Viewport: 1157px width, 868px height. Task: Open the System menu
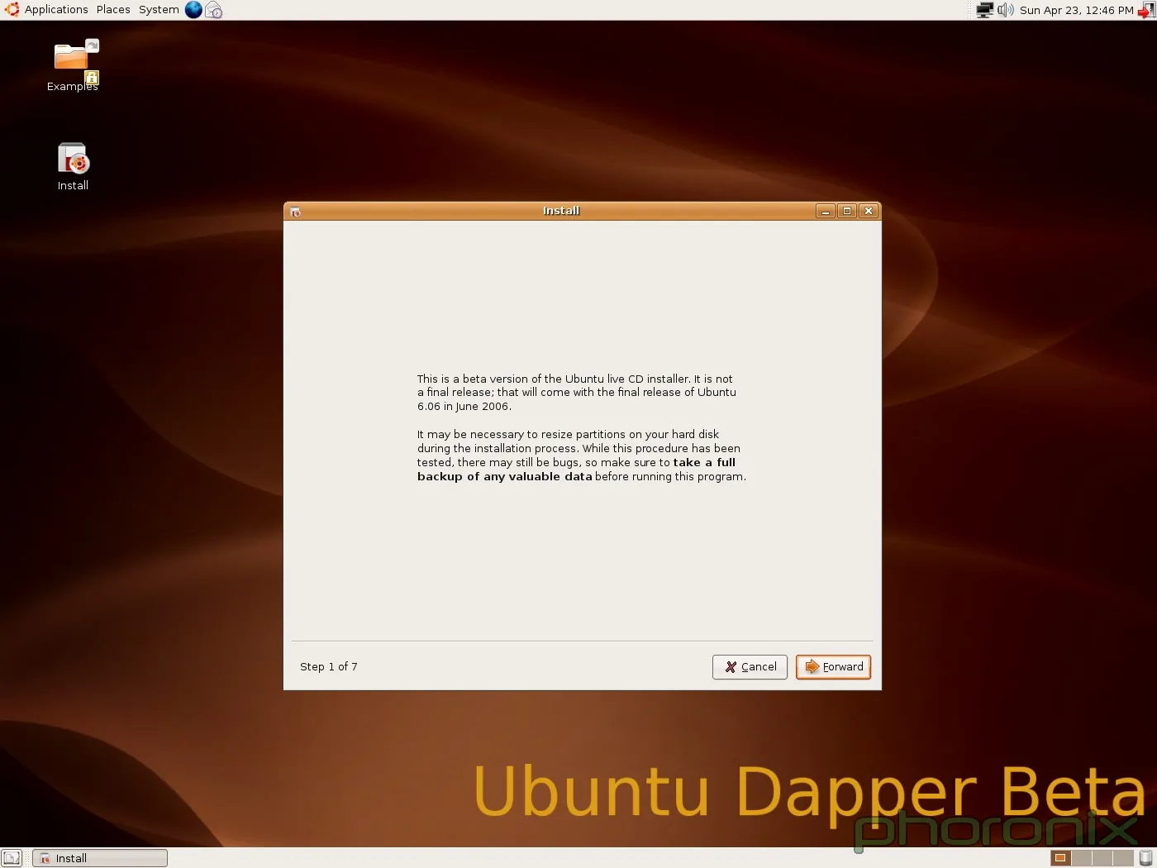(x=159, y=10)
